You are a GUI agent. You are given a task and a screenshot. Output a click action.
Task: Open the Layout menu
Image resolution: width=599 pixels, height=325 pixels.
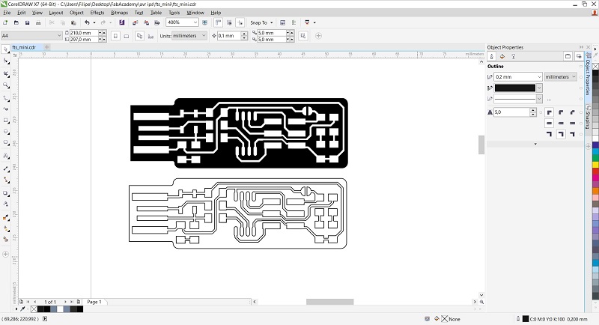pos(55,13)
